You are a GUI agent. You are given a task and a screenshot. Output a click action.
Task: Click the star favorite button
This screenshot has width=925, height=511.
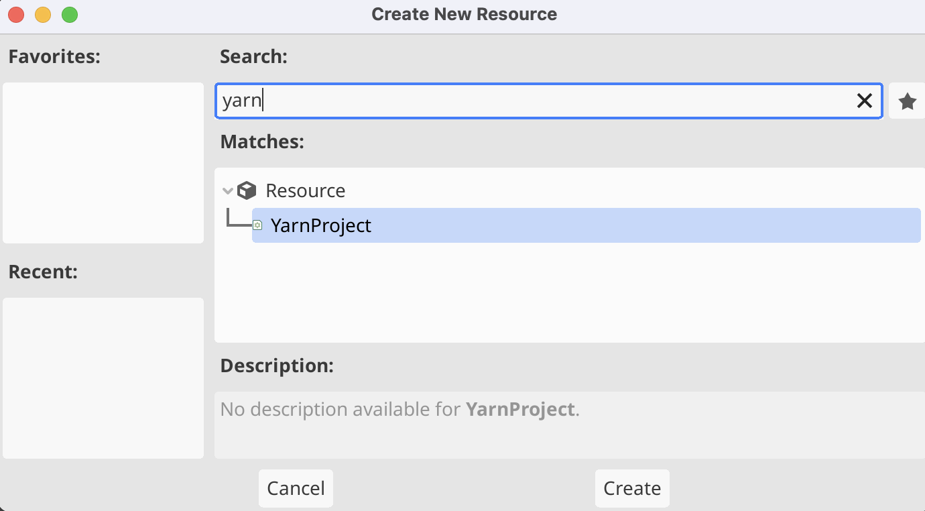[x=907, y=102]
